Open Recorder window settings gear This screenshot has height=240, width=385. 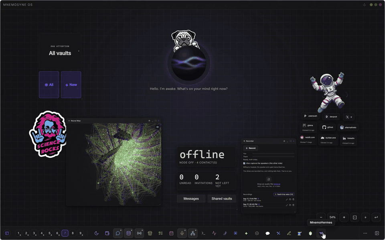click(x=284, y=141)
